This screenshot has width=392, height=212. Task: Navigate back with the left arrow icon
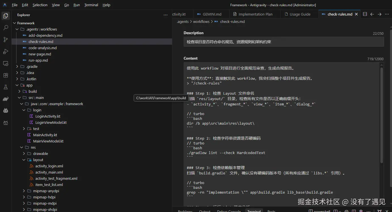point(372,14)
